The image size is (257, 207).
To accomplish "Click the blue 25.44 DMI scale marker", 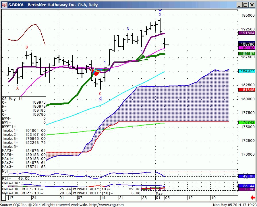I will 247,186.
